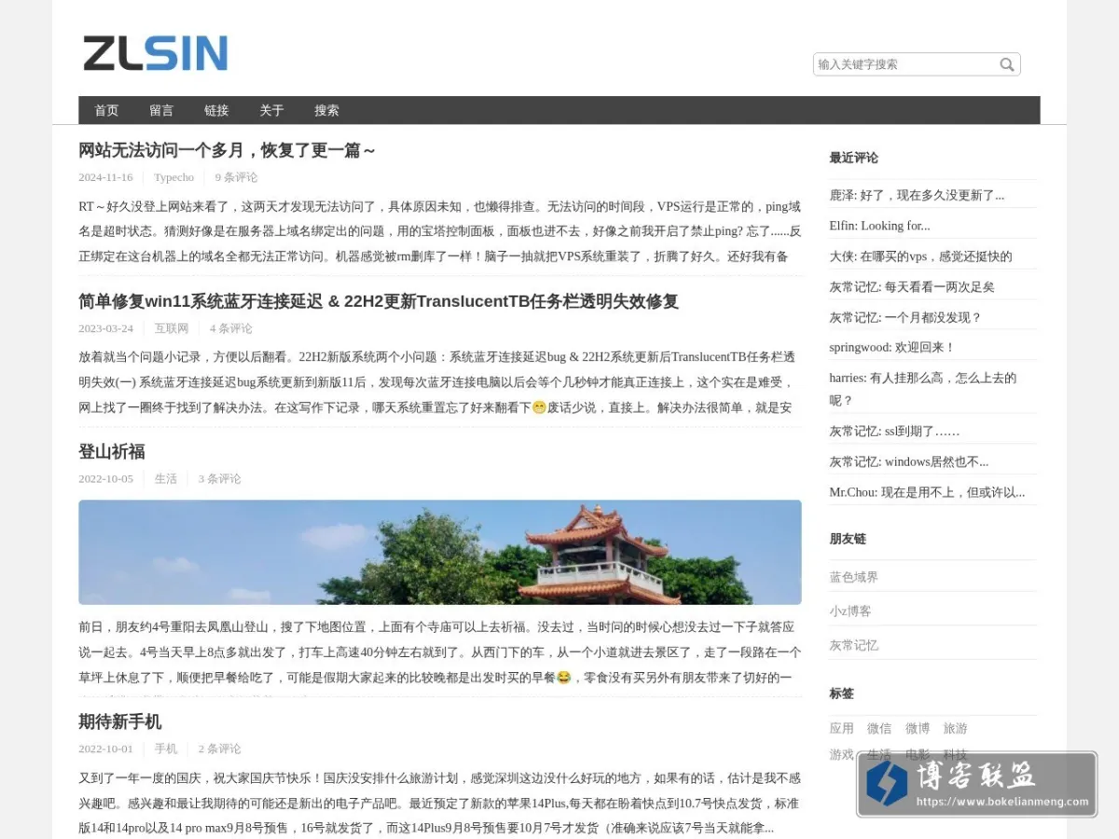Open the 留言 menu item
This screenshot has height=839, width=1119.
161,110
